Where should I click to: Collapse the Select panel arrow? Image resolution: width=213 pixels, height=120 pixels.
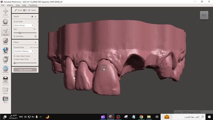click(x=36, y=17)
